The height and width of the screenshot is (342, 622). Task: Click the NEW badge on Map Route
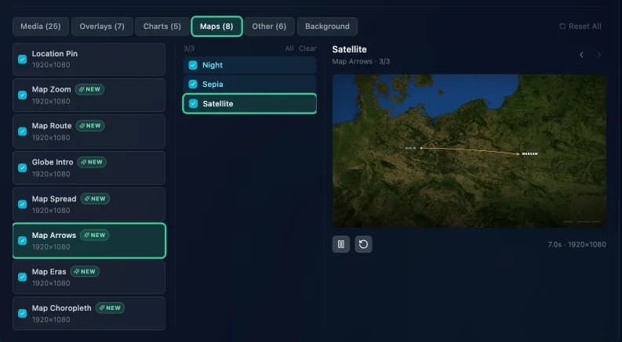(90, 126)
